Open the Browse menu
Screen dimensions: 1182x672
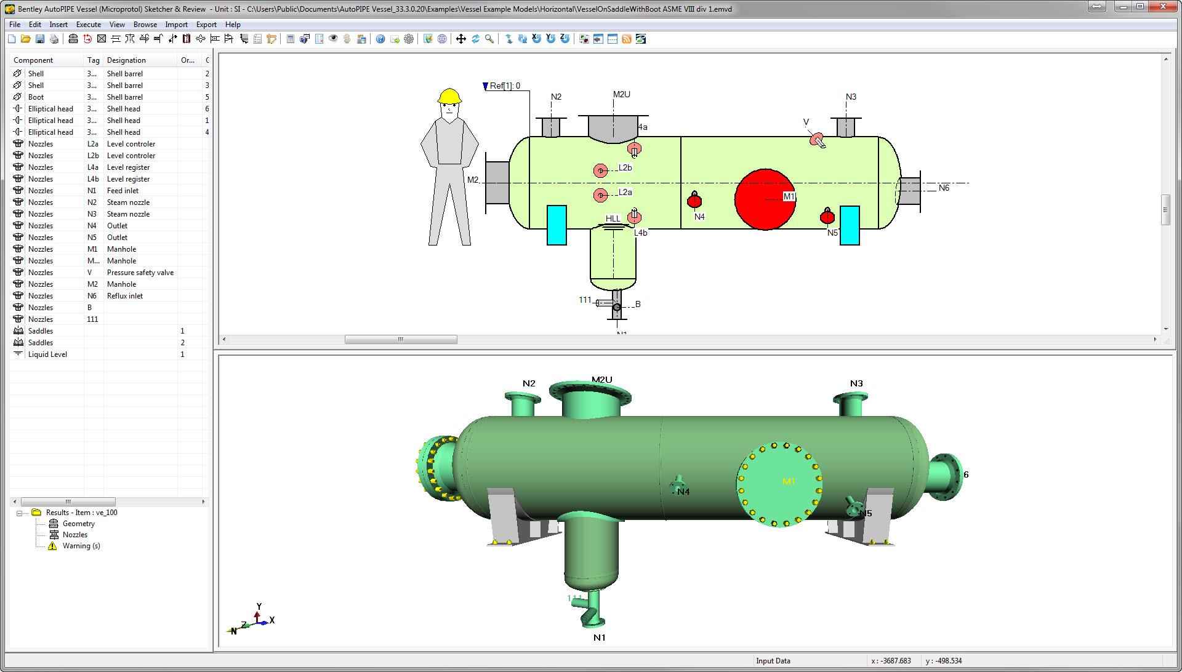tap(145, 25)
